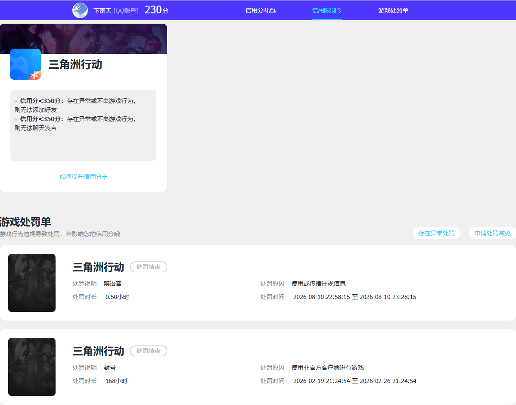Click 处罚结束 badge on 禁语音 record
This screenshot has height=405, width=516.
[149, 267]
